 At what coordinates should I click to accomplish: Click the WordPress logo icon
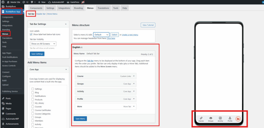[3, 2]
